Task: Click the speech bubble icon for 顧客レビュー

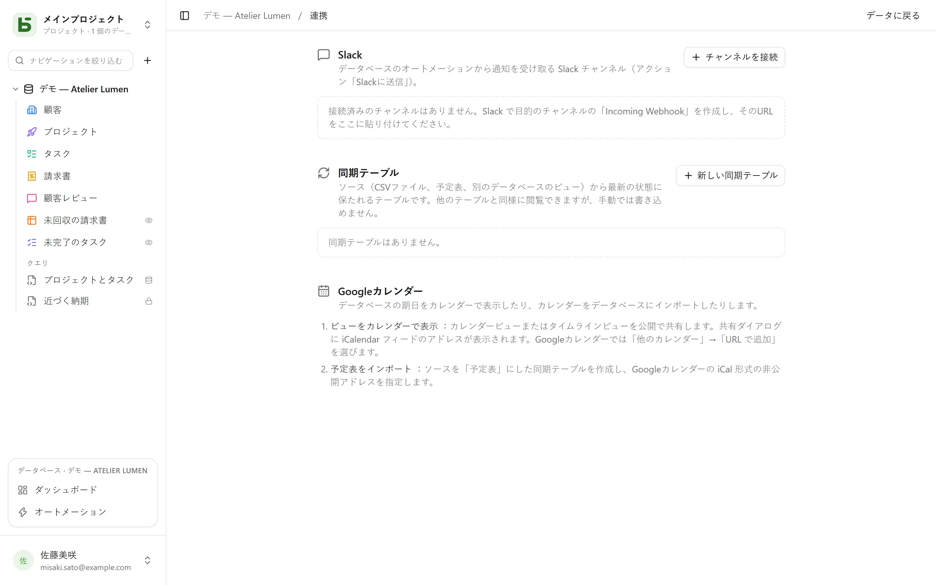Action: (x=32, y=198)
